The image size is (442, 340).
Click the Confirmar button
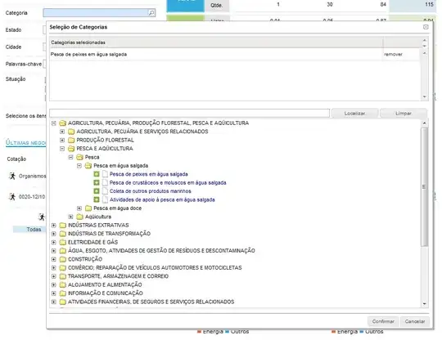(383, 321)
